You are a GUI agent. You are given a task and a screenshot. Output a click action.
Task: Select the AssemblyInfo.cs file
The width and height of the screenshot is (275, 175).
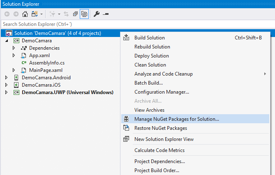click(x=46, y=63)
